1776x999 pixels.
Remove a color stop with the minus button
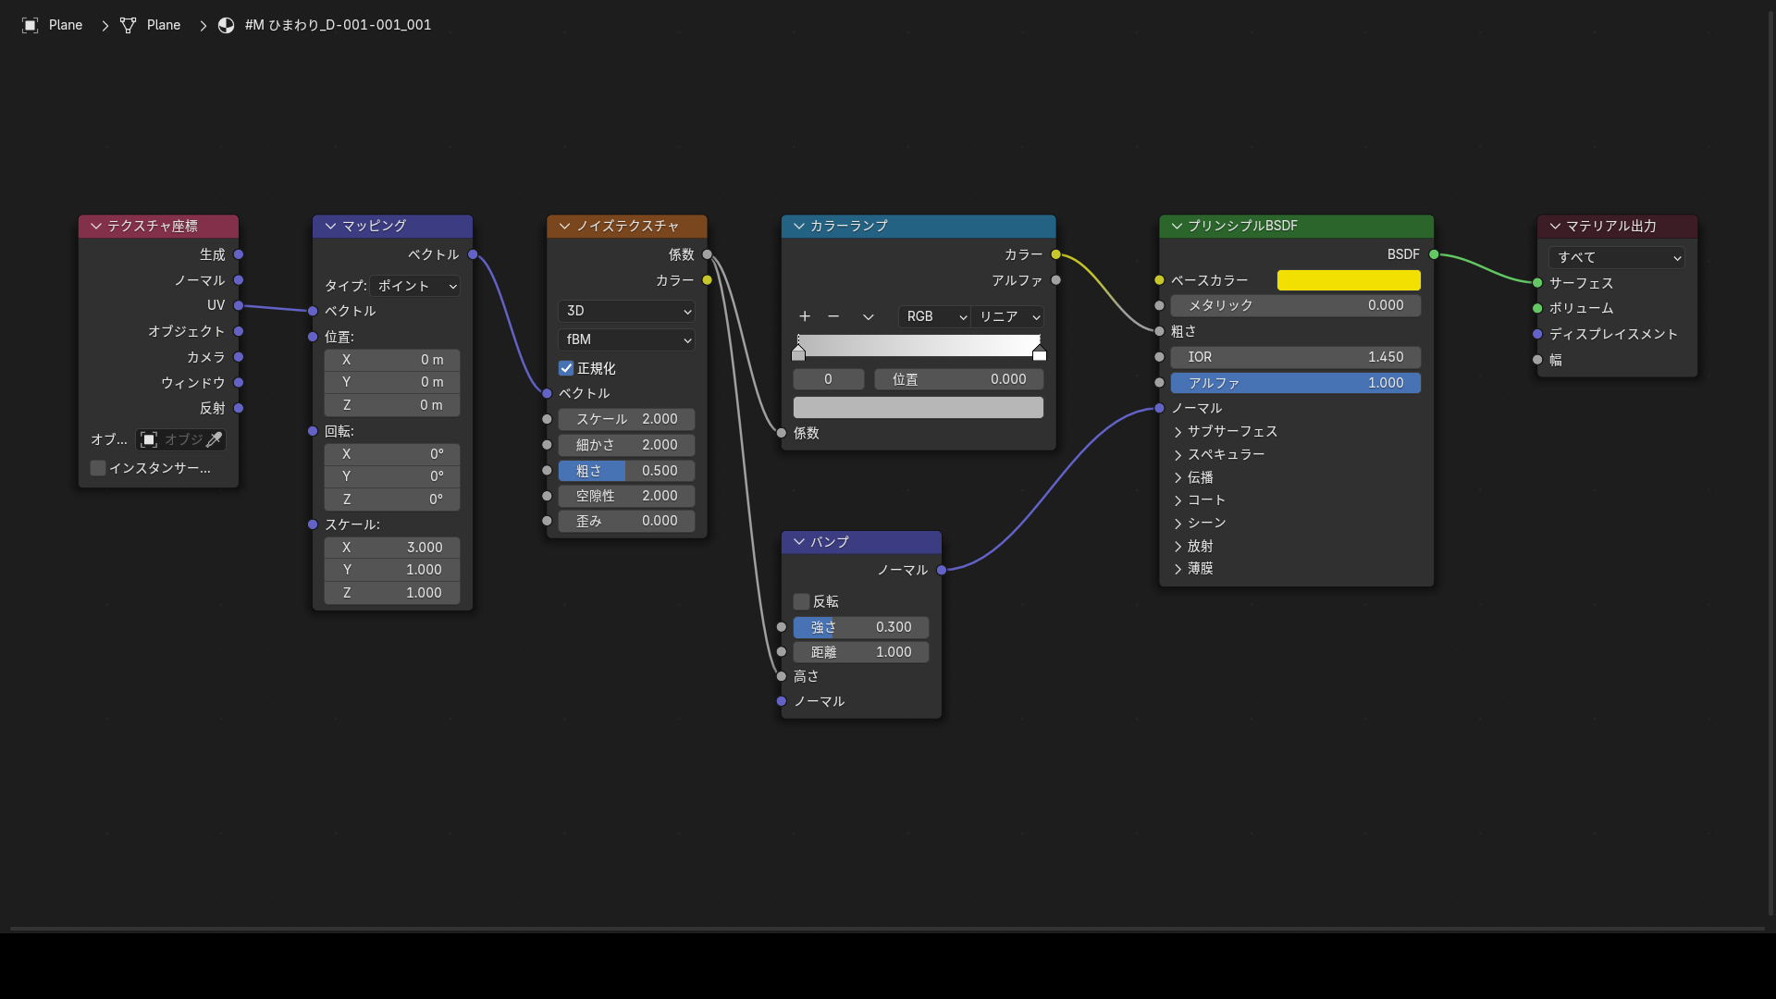point(833,316)
